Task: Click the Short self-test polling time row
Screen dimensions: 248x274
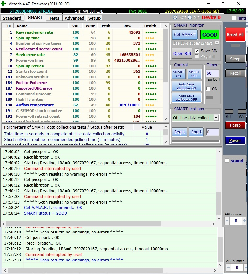Action: coord(82,139)
